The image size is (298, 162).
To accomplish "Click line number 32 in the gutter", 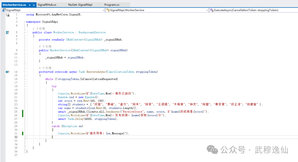I will [16, 137].
